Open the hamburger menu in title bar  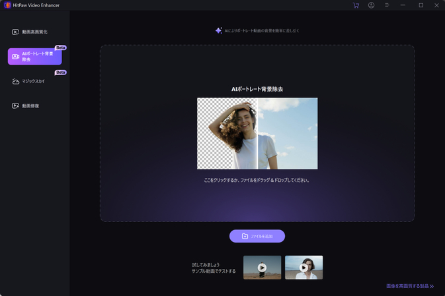[387, 5]
